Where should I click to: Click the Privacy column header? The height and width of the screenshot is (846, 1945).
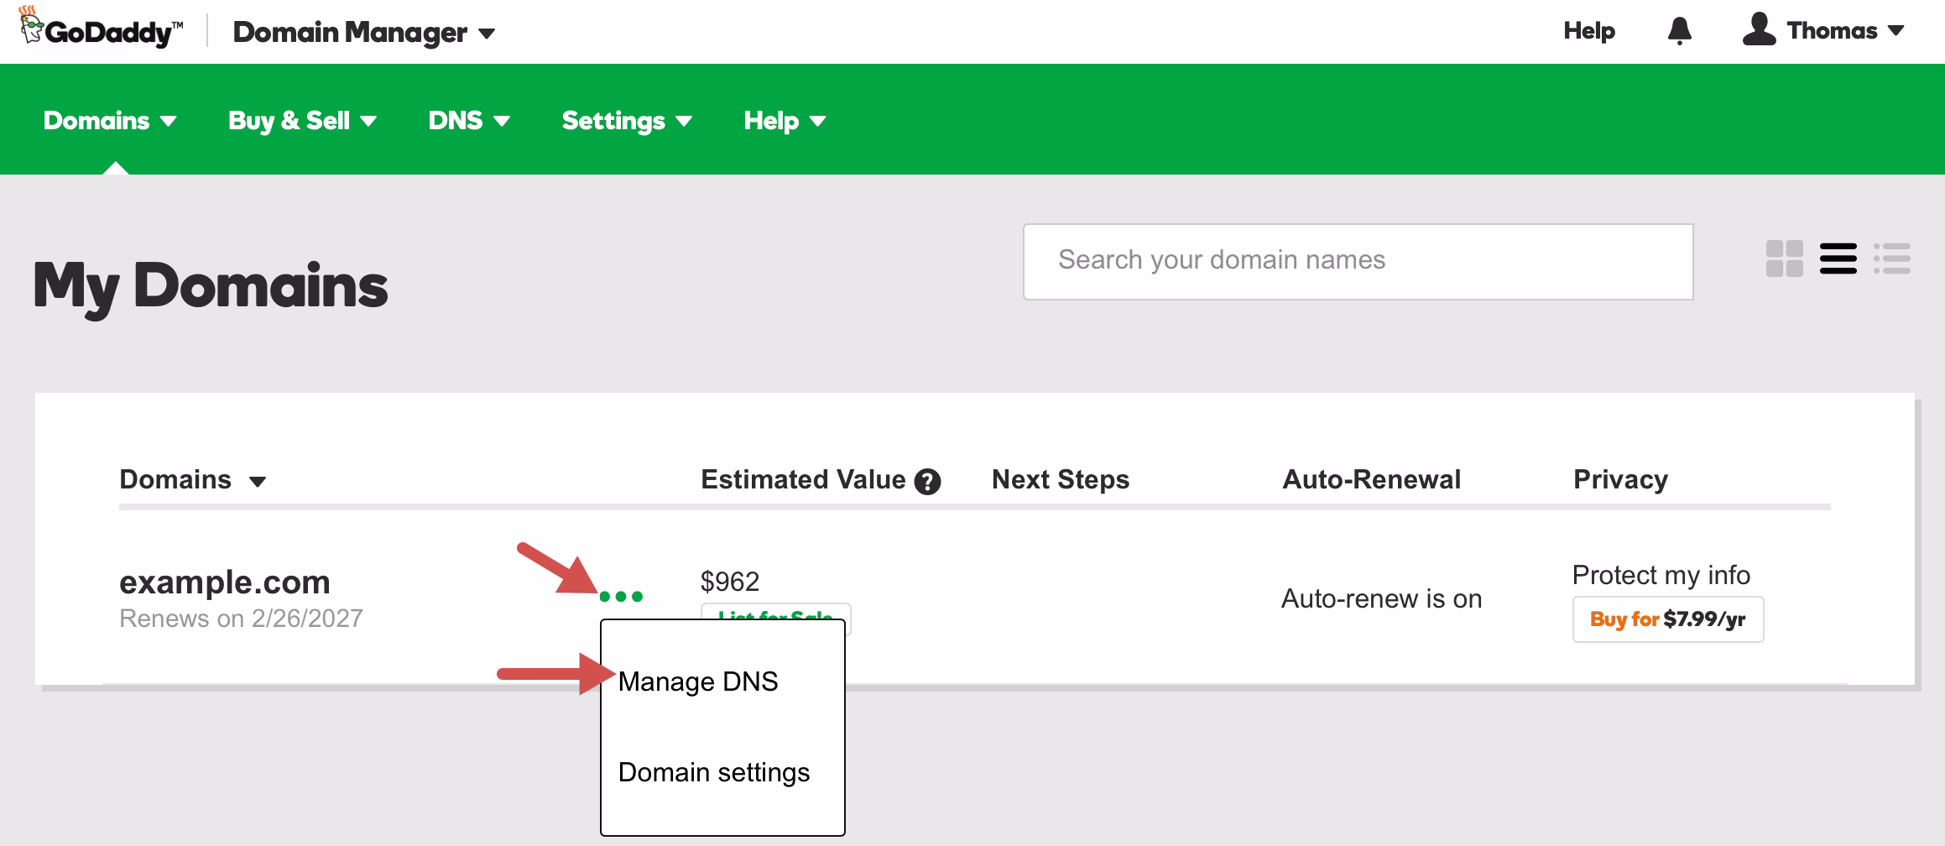point(1620,479)
